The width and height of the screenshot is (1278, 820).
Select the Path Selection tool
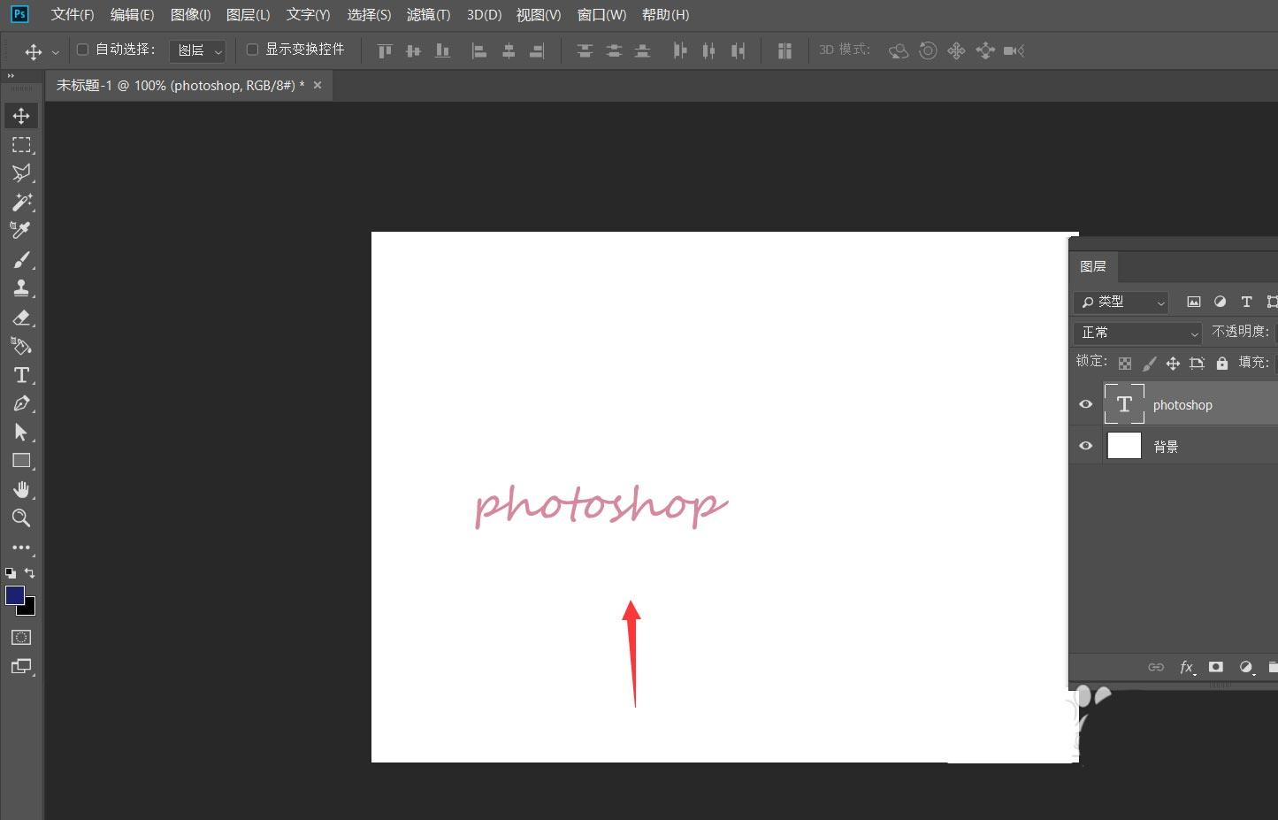click(x=21, y=433)
